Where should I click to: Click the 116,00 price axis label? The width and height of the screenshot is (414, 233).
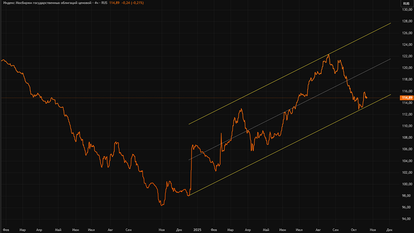point(407,91)
